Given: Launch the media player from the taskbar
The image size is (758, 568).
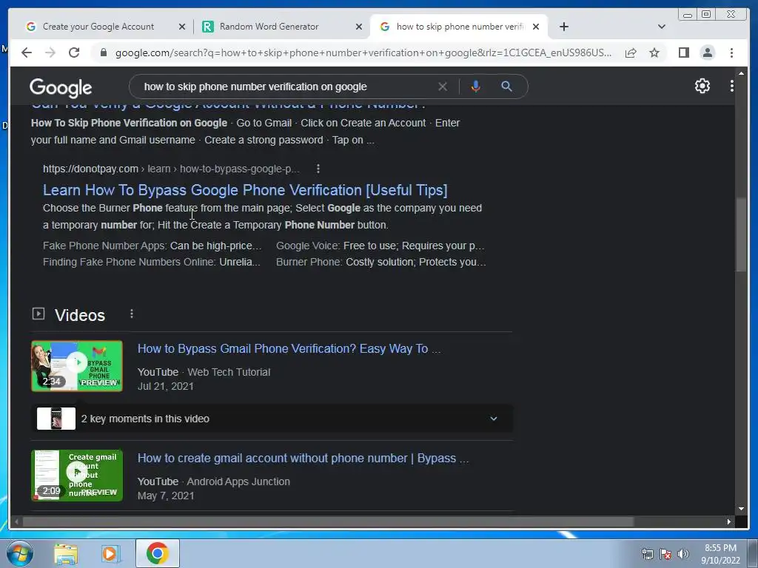Looking at the screenshot, I should pos(111,554).
